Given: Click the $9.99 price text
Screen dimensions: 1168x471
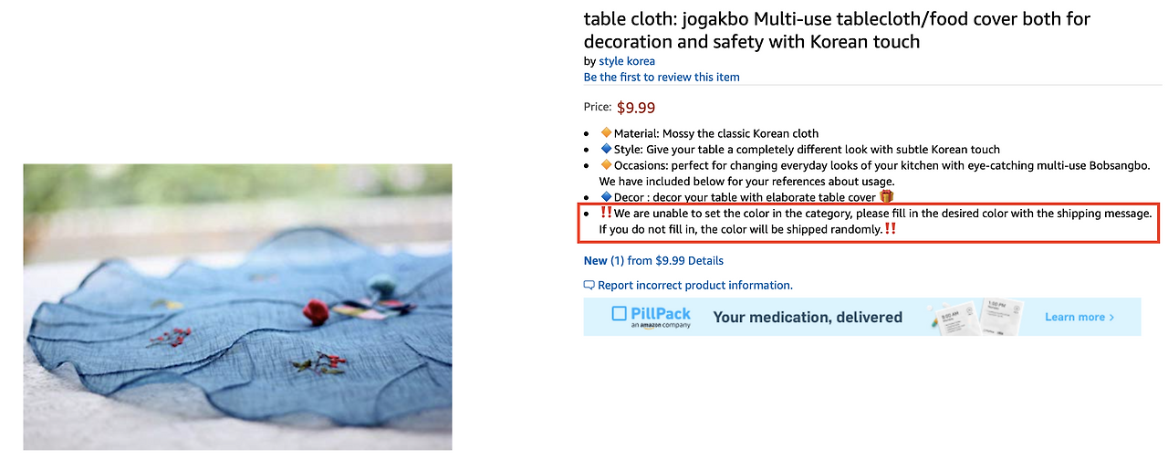Looking at the screenshot, I should click(x=636, y=107).
